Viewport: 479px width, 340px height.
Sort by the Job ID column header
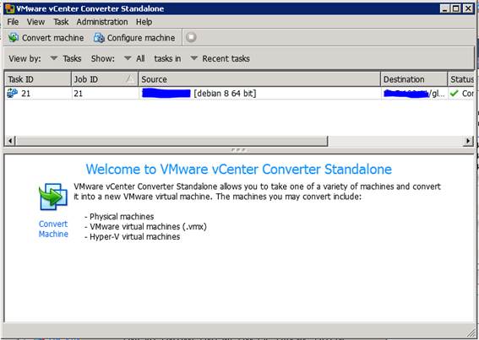coord(105,79)
